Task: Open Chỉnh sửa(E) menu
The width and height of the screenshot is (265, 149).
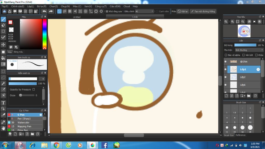Action: 18,6
